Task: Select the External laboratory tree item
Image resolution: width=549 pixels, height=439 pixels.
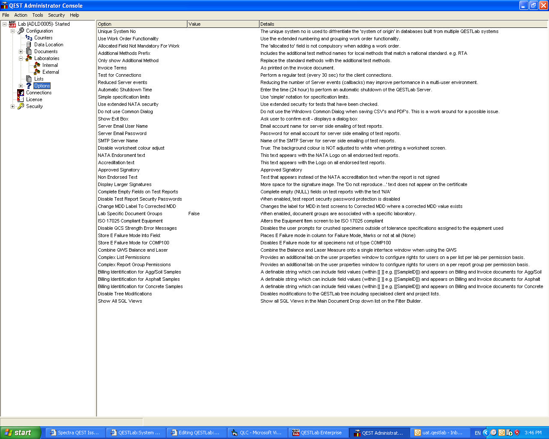Action: 51,72
